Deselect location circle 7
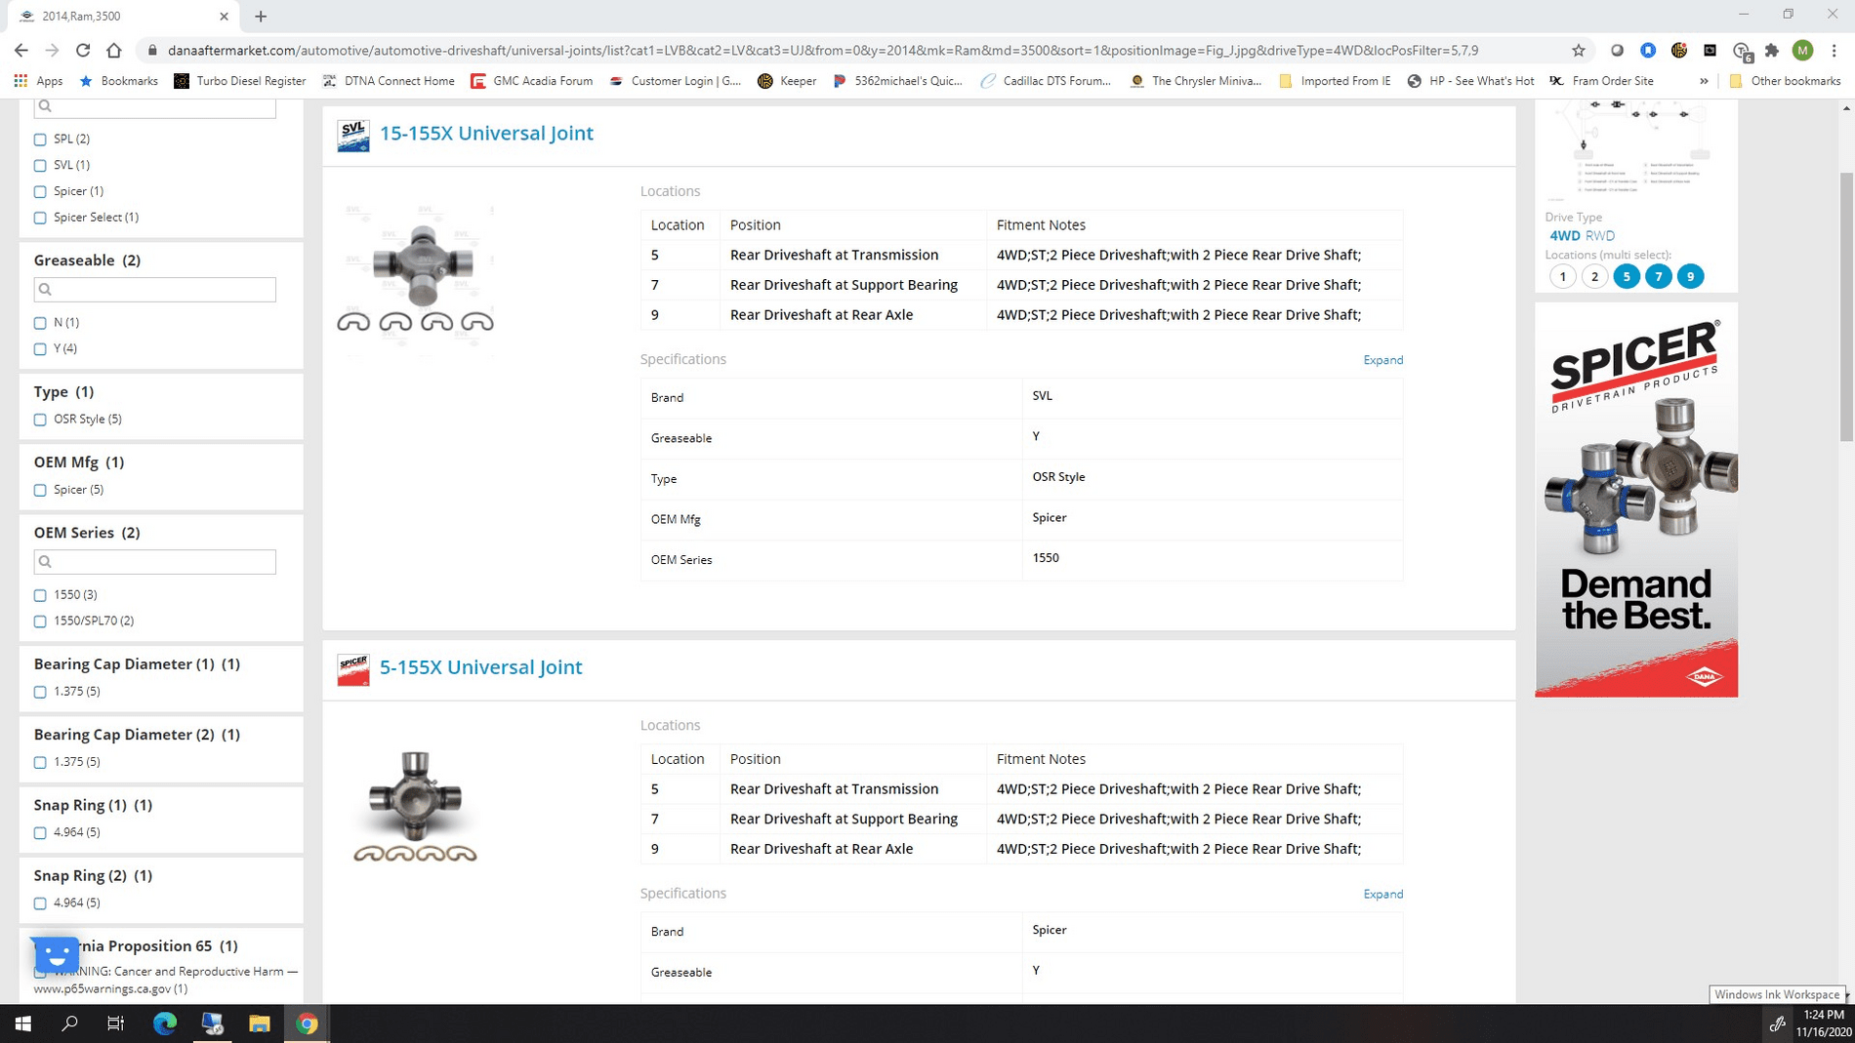 pyautogui.click(x=1658, y=276)
